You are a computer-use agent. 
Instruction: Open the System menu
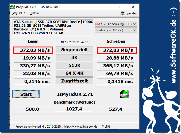point(34,13)
